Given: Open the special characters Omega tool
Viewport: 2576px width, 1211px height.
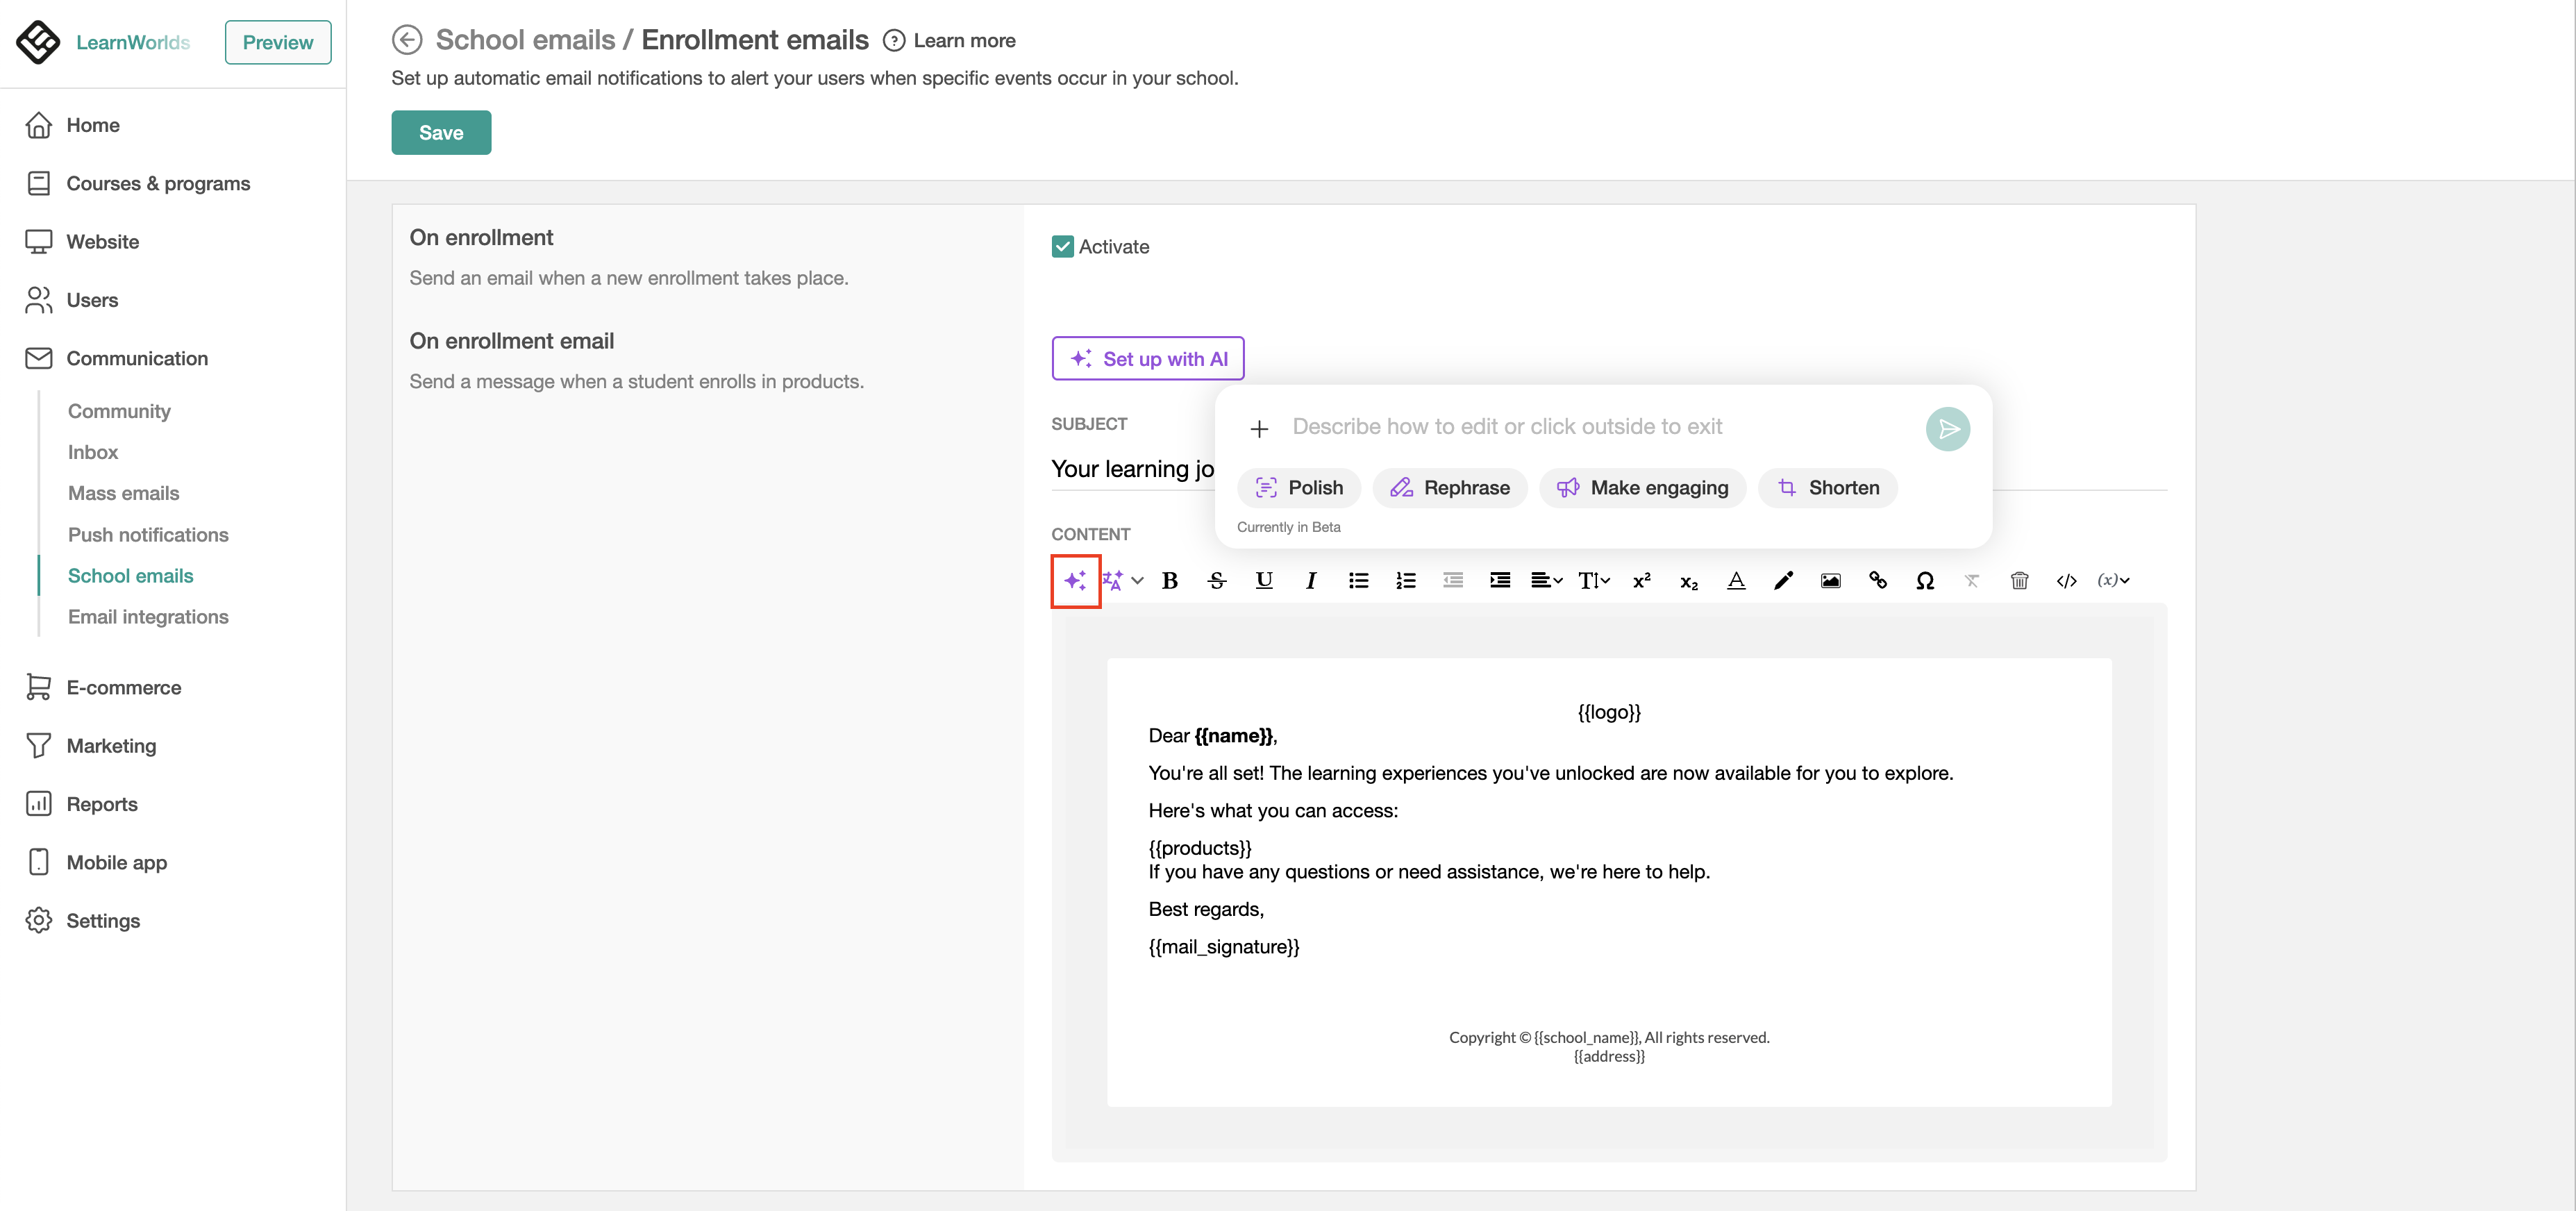Looking at the screenshot, I should coord(1924,581).
